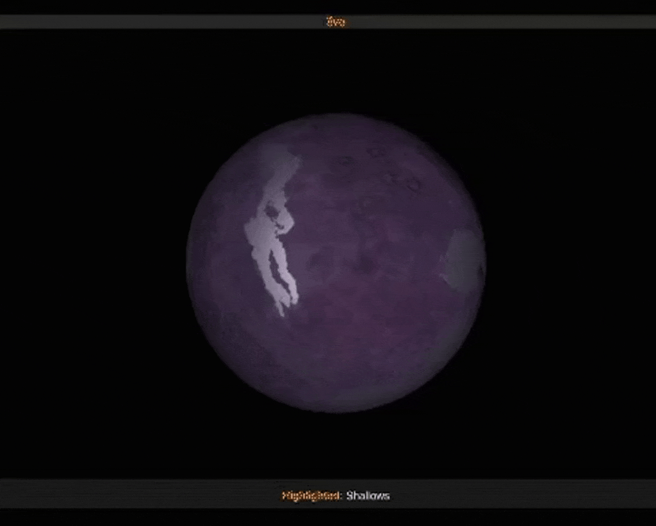656x526 pixels.
Task: Click the planet's north pole edge
Action: (336, 118)
